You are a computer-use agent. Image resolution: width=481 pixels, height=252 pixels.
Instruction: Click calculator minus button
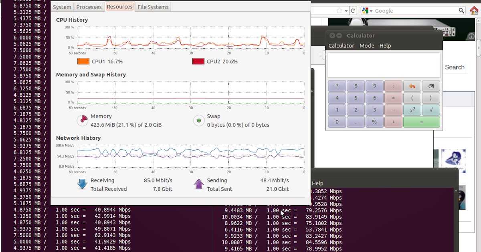tap(393, 110)
